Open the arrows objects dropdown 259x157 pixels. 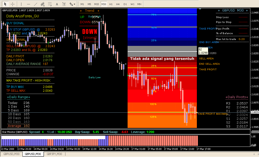(x=72, y=4)
